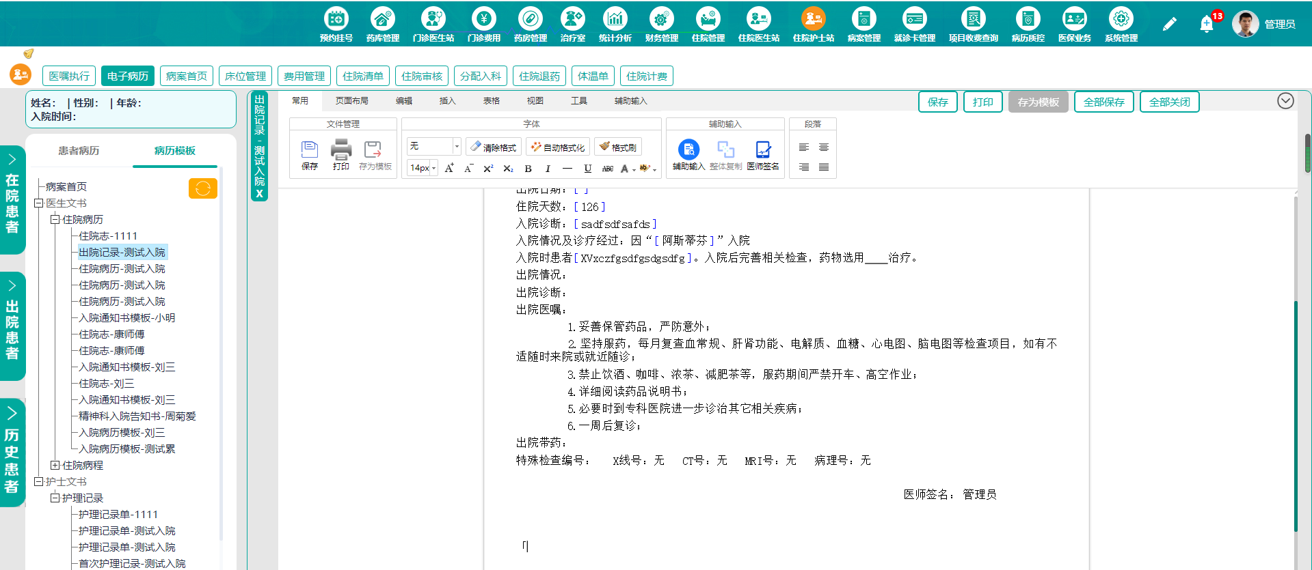Image resolution: width=1312 pixels, height=570 pixels.
Task: Close the 出院记录-测试入院 document tab X
Action: [259, 195]
